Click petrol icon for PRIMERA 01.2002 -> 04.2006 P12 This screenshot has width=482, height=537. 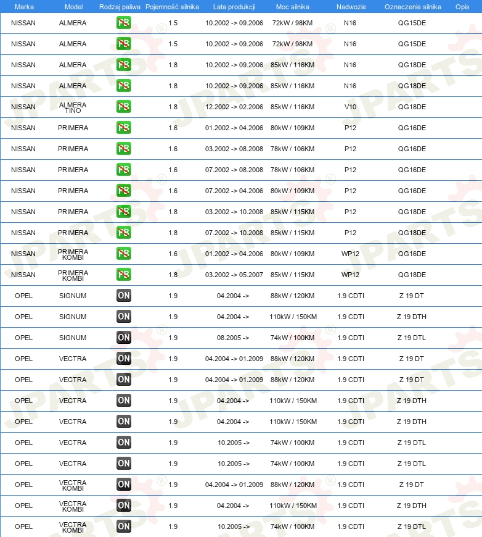(x=123, y=127)
